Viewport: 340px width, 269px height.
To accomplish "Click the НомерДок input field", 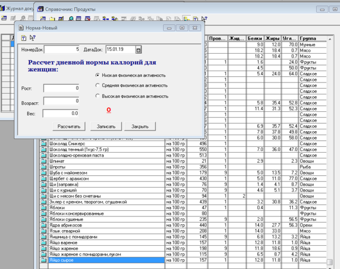I will (x=62, y=50).
